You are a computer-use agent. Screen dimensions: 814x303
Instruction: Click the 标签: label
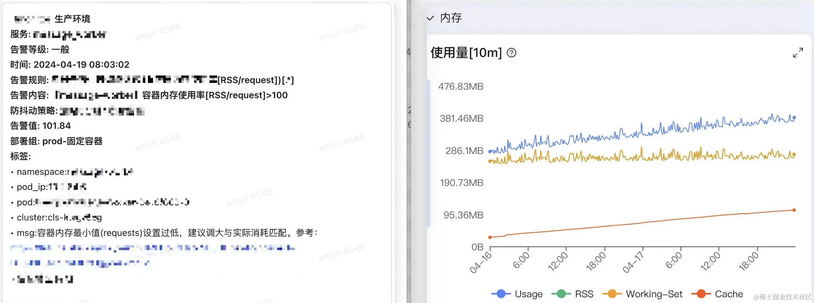click(x=20, y=156)
